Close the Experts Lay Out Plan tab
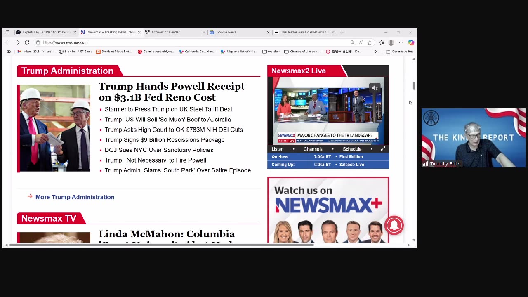The width and height of the screenshot is (528, 297). point(75,32)
